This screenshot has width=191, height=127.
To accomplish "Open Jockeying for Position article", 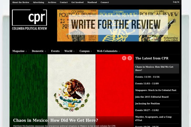I will coord(147,104).
